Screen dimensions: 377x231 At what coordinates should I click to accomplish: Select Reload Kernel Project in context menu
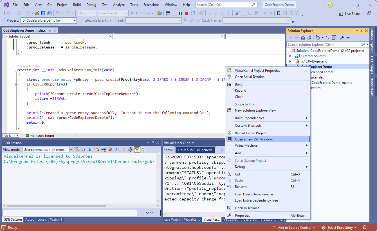[268, 133]
